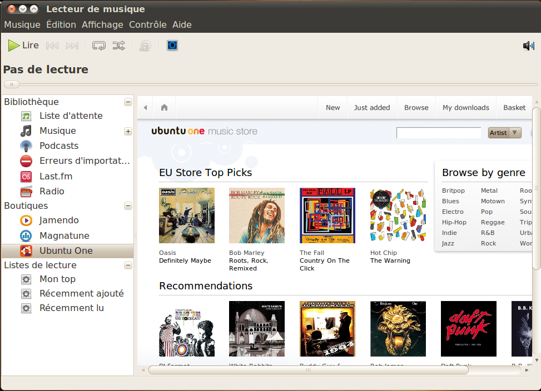Go to the Basket tab
The width and height of the screenshot is (541, 391).
[514, 108]
